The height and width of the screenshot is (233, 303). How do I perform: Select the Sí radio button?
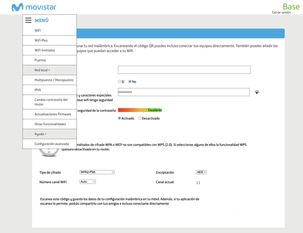(x=120, y=81)
